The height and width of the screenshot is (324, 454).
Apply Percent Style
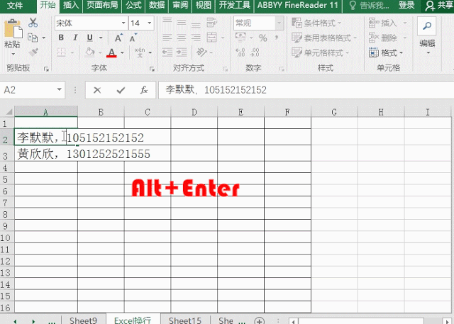(x=263, y=38)
